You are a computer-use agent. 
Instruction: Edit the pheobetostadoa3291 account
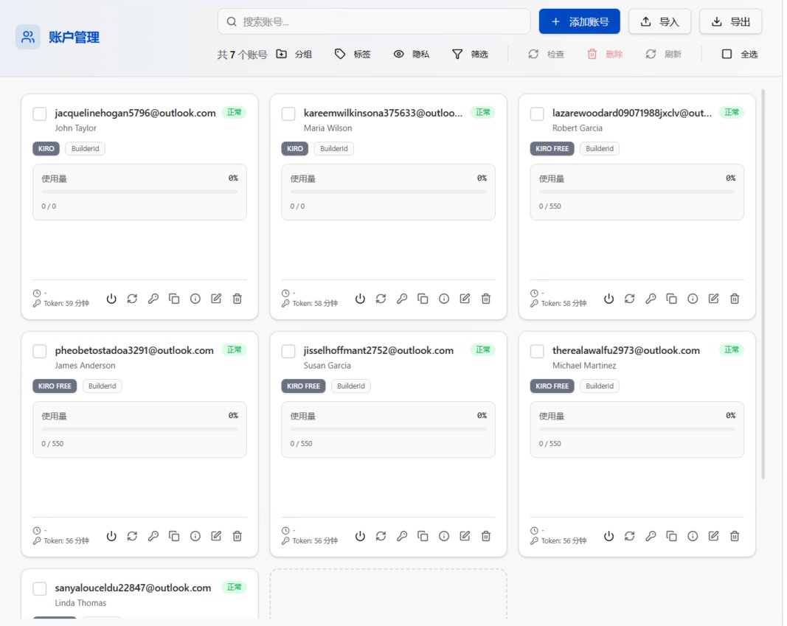pyautogui.click(x=216, y=536)
